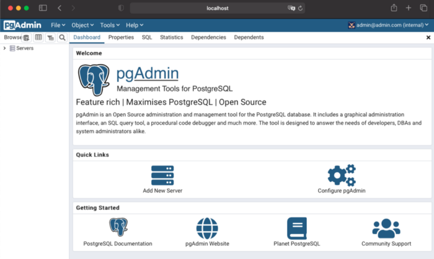434x259 pixels.
Task: Click the Configure pgAdmin link text
Action: (342, 191)
